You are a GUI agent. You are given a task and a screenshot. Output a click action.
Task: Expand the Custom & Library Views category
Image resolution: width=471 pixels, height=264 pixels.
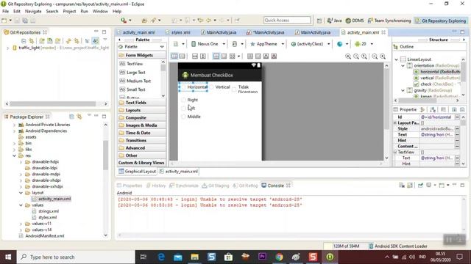pos(141,163)
